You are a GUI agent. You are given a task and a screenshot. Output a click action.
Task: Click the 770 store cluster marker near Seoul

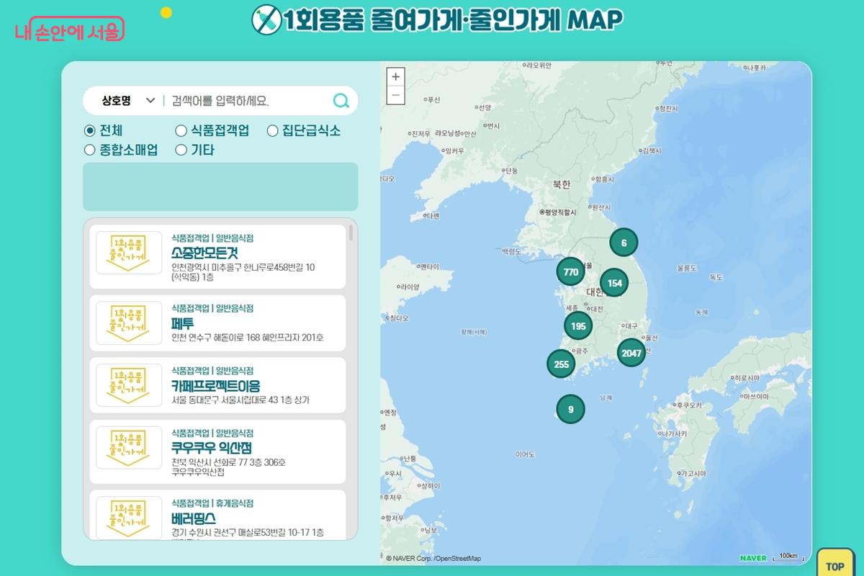(570, 272)
